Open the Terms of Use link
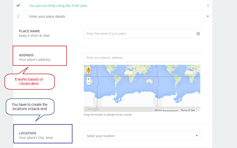Screen dimensions: 237x148 coord(188,110)
